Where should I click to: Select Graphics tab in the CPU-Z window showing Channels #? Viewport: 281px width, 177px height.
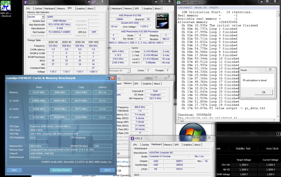pyautogui.click(x=147, y=84)
